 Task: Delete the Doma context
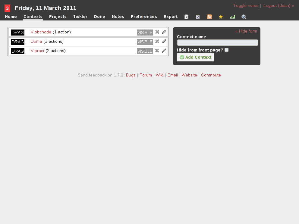157,41
